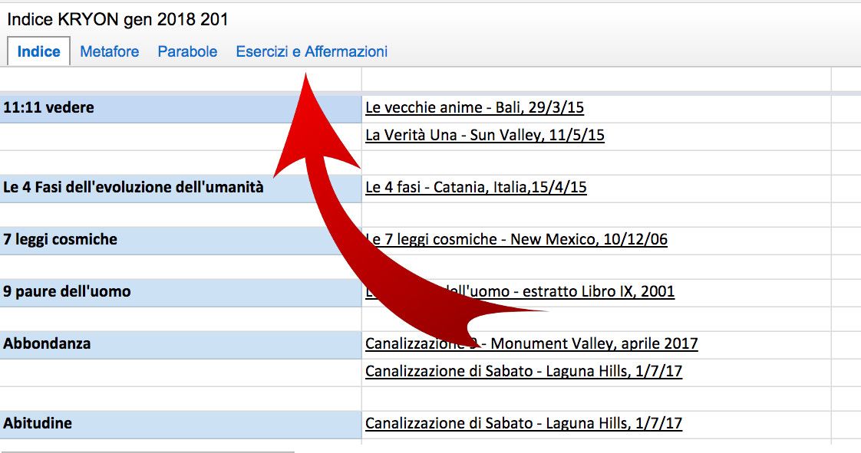Screen dimensions: 861x453
Task: Switch to the Metafore tab
Action: pyautogui.click(x=109, y=52)
